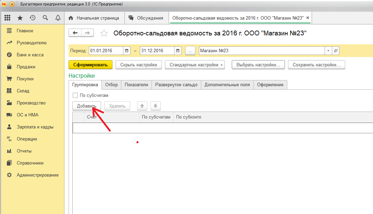Open Favorites star in top toolbar

click(20, 18)
